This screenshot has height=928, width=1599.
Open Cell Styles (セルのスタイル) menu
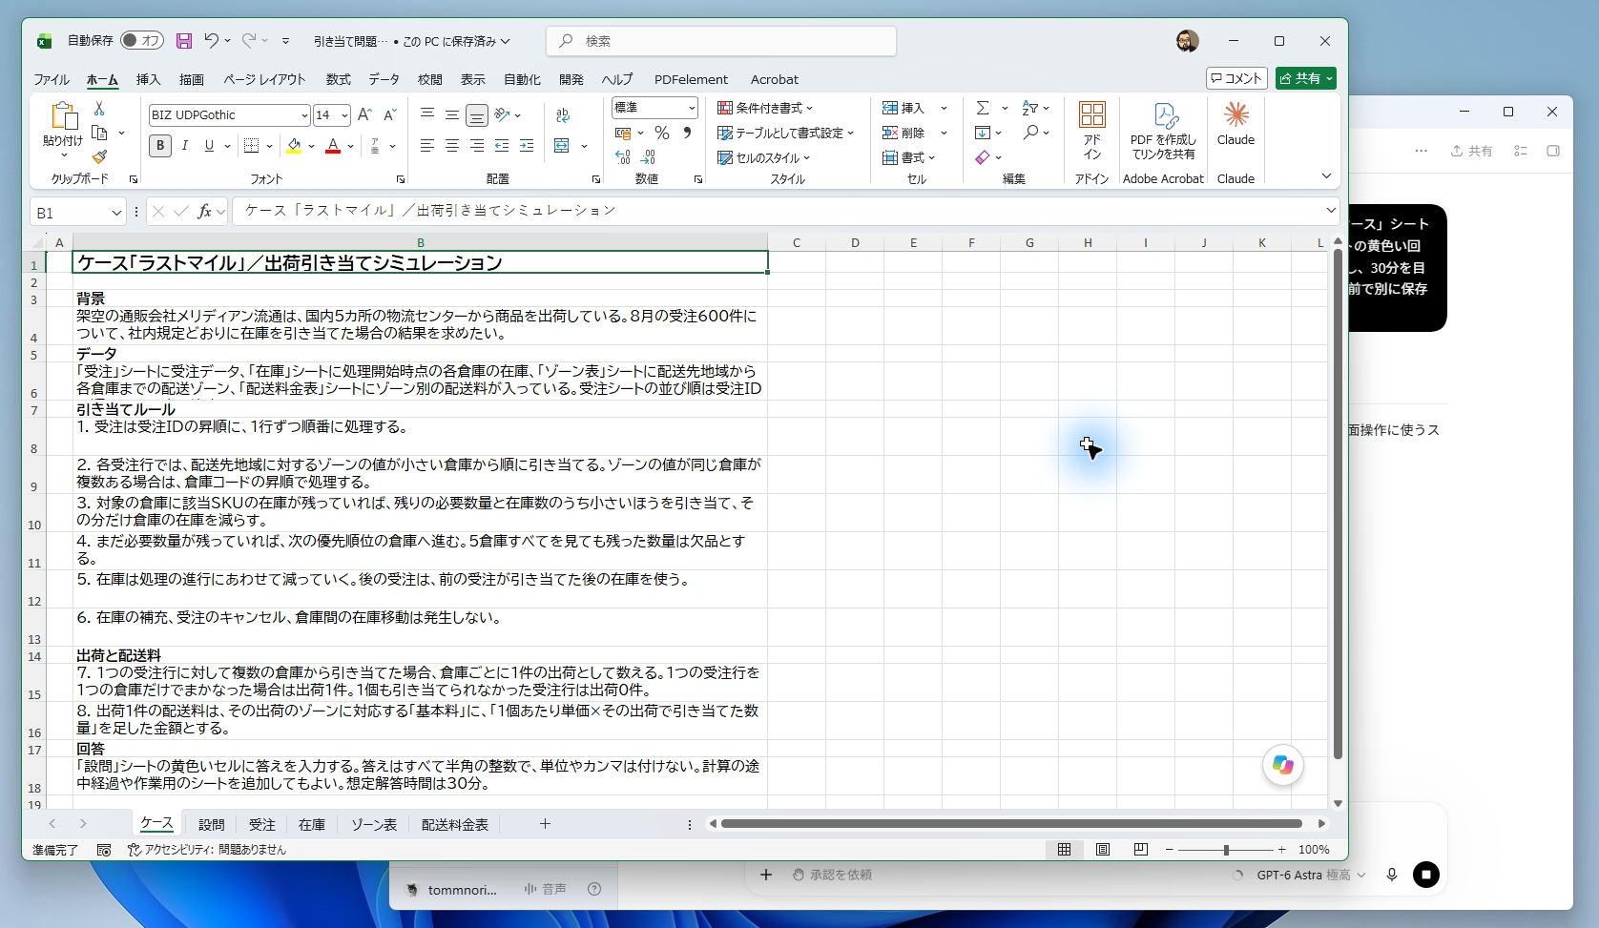coord(763,157)
